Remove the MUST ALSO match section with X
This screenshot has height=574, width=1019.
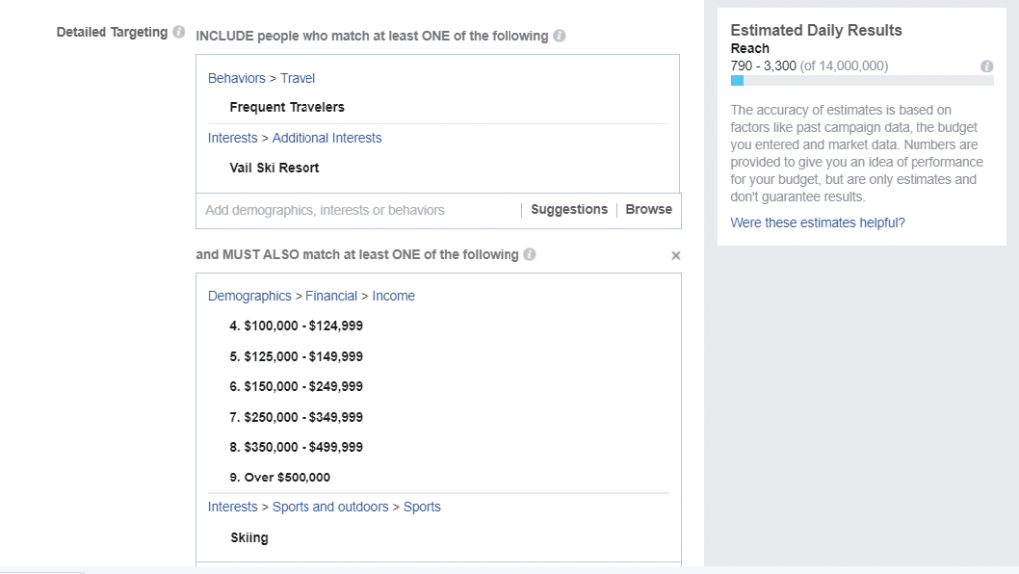tap(676, 256)
